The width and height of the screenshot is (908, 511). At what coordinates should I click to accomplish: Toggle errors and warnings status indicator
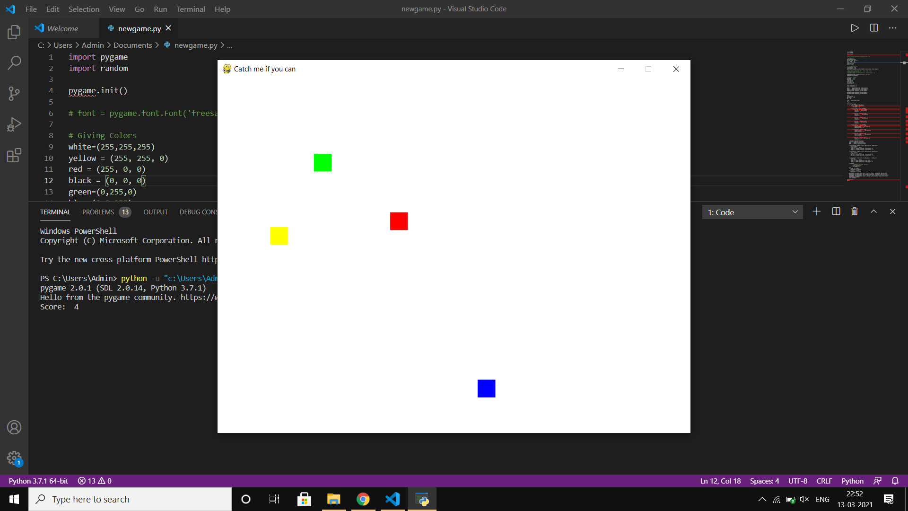pyautogui.click(x=95, y=481)
